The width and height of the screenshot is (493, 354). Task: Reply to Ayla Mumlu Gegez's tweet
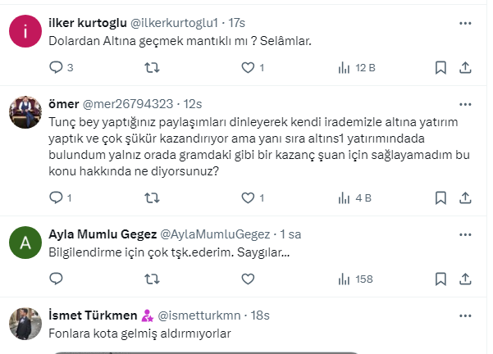coord(57,279)
